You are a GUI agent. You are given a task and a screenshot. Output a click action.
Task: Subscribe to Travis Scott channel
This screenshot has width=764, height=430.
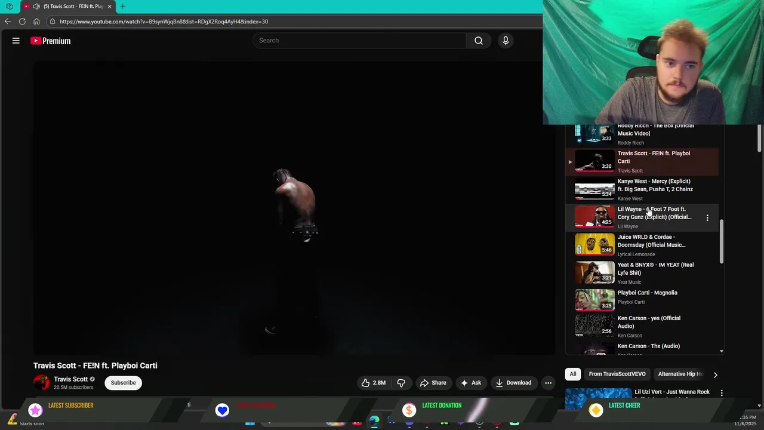pyautogui.click(x=123, y=383)
